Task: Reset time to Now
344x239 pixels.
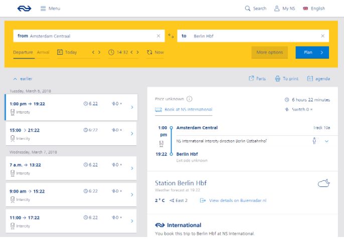Action: tap(155, 53)
